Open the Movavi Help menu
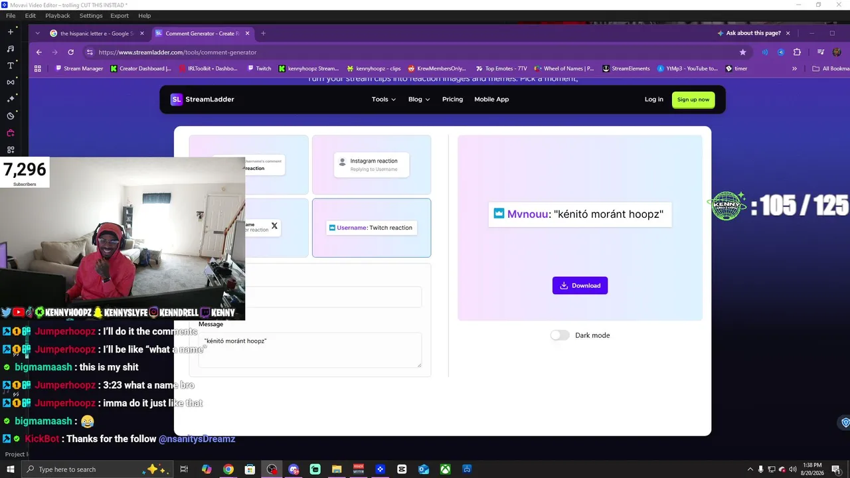Image resolution: width=850 pixels, height=478 pixels. coord(145,15)
